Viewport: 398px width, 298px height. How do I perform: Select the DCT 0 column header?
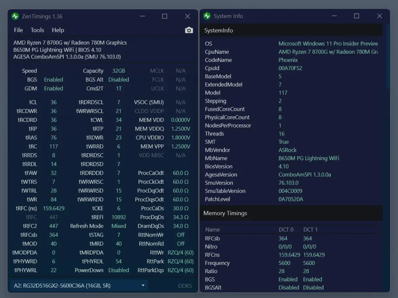click(x=286, y=230)
